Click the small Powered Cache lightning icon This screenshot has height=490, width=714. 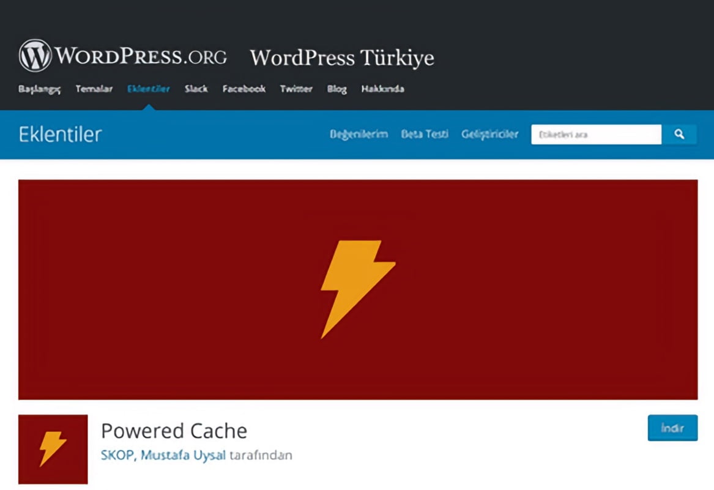click(x=53, y=449)
